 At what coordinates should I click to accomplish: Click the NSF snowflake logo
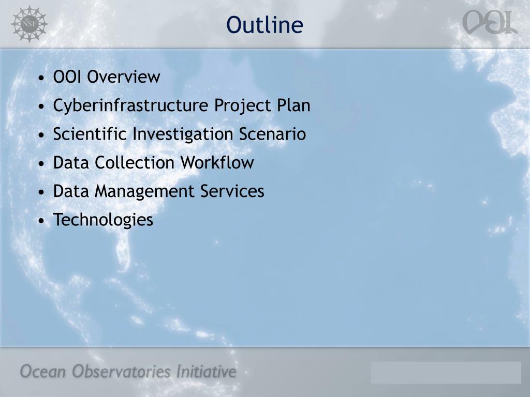pos(30,24)
